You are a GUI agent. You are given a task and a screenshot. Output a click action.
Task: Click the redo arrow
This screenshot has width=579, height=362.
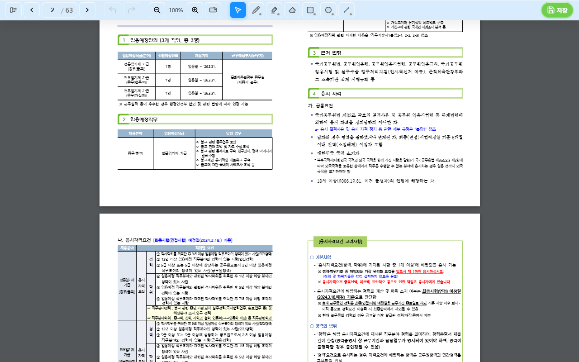[x=132, y=10]
